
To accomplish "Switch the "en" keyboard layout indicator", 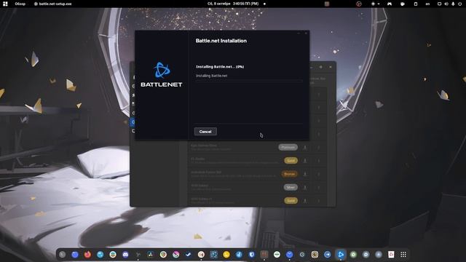I will (x=427, y=4).
